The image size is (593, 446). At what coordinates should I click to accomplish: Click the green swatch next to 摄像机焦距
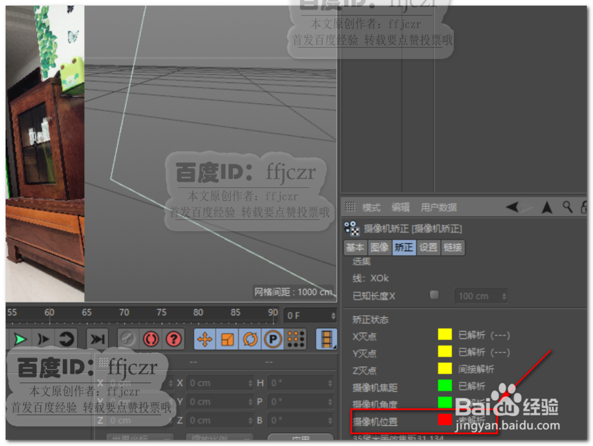pyautogui.click(x=445, y=385)
